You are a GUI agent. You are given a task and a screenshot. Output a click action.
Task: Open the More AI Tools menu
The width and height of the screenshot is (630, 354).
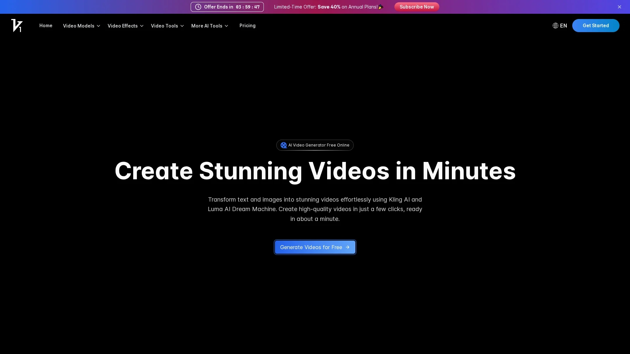pyautogui.click(x=207, y=26)
